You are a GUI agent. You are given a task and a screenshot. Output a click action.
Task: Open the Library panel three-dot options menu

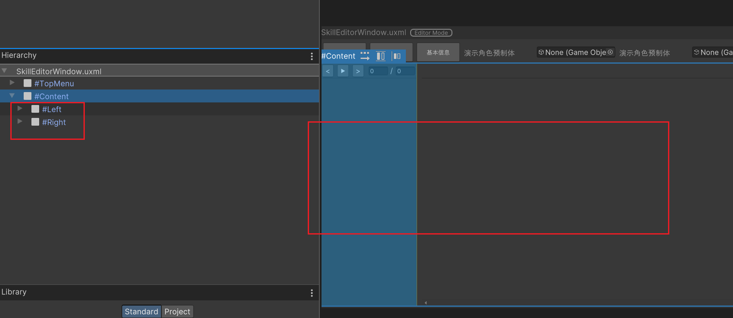312,293
